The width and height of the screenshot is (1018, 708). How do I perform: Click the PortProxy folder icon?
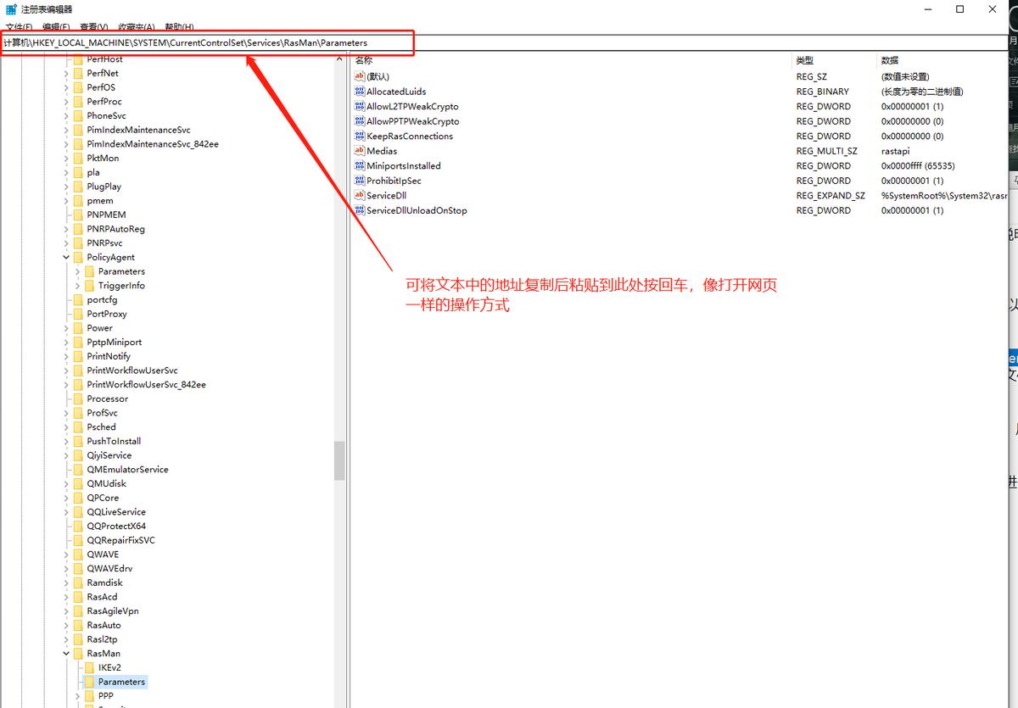[x=78, y=314]
